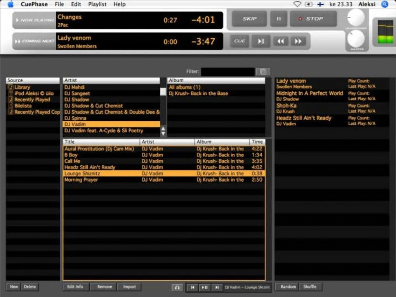Select track Aural Prostitution (Dj Cam Mix)
396x297 pixels.
164,149
